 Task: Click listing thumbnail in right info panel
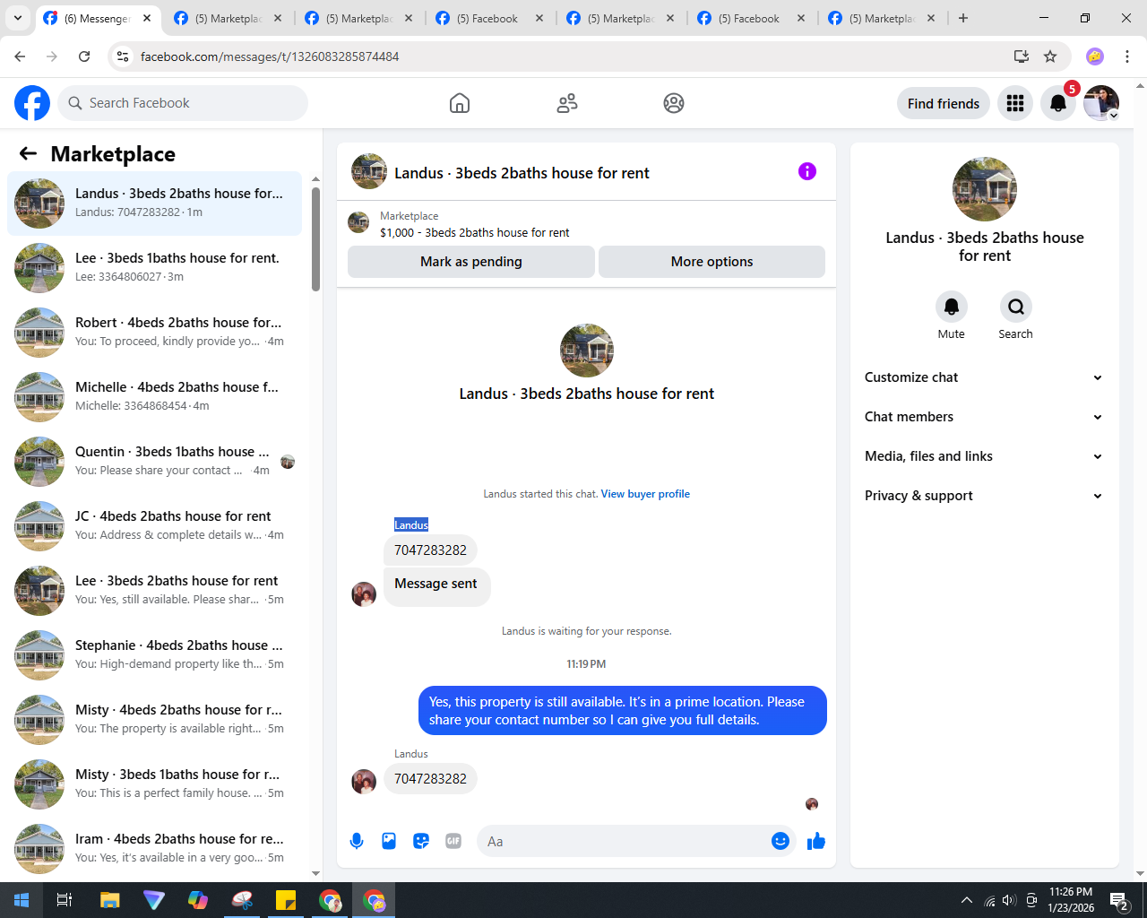pyautogui.click(x=985, y=189)
